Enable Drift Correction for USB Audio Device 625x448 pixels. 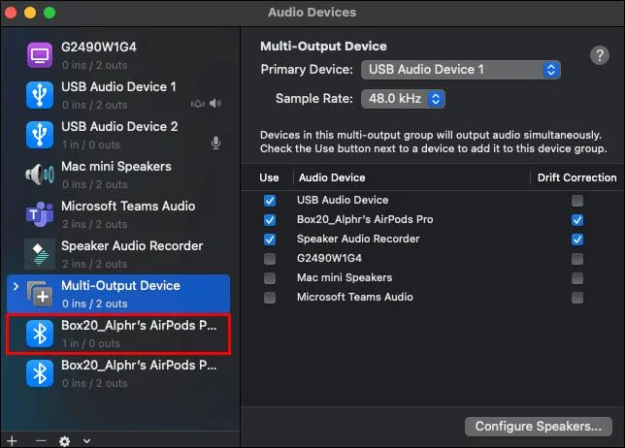[577, 201]
